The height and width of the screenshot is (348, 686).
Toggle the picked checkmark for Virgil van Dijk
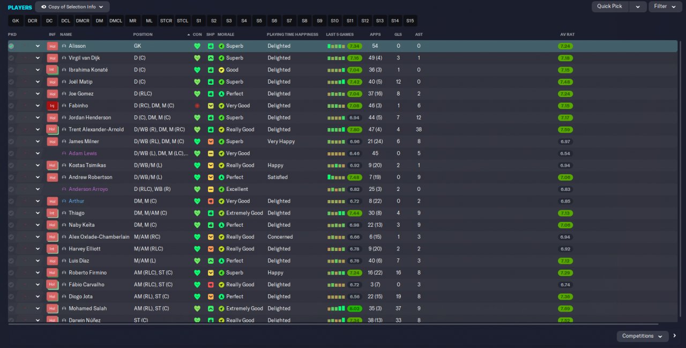pos(11,58)
